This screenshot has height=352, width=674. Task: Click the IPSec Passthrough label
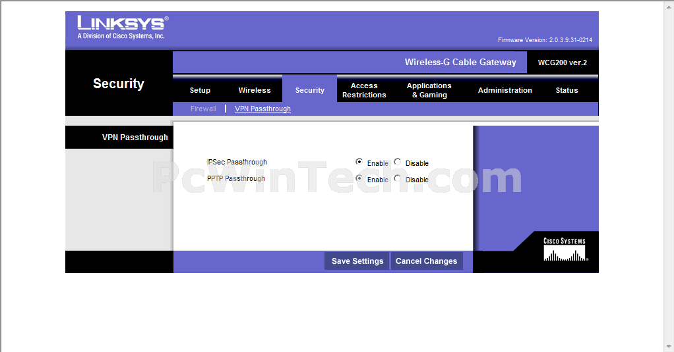237,162
